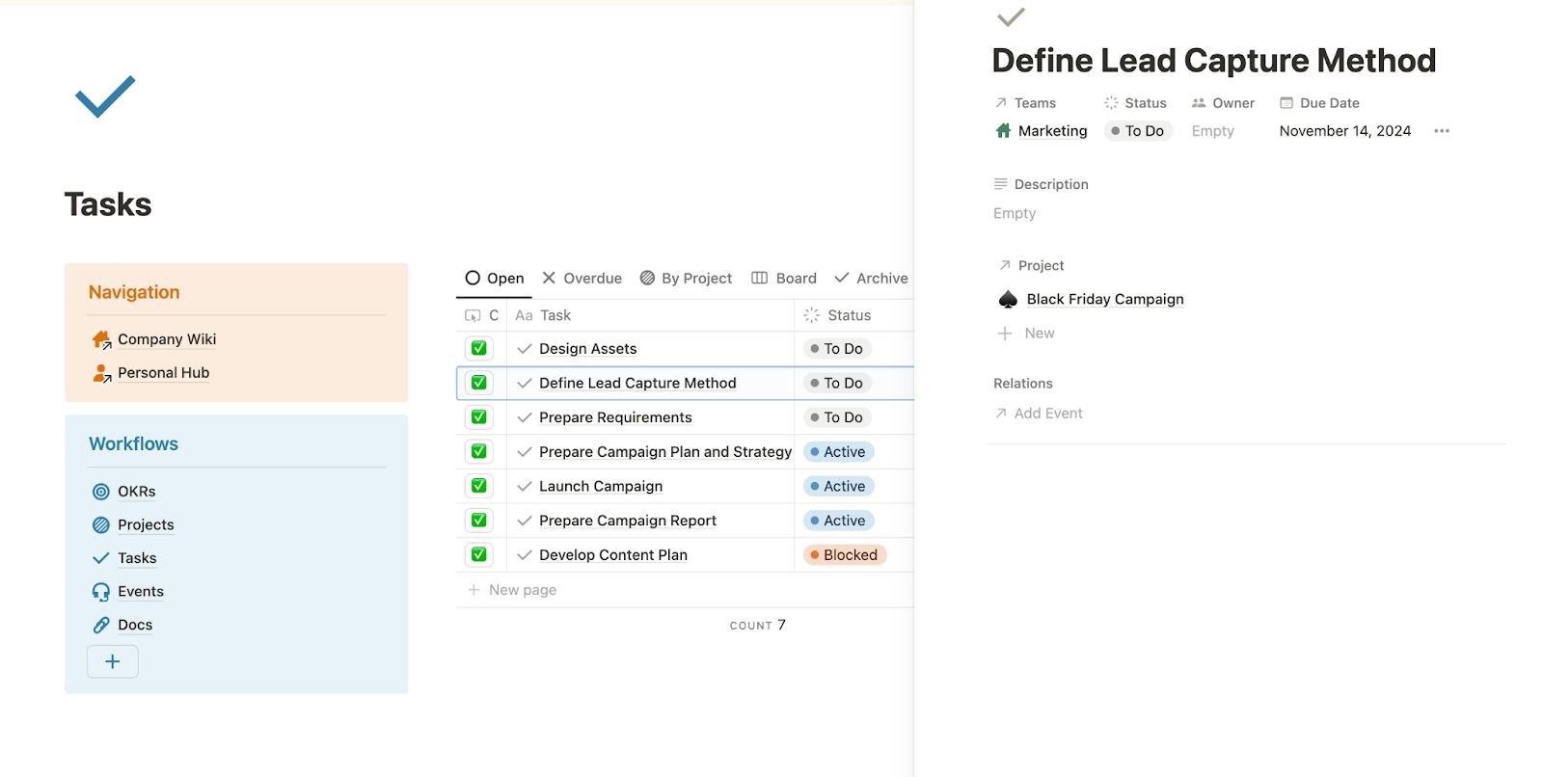
Task: Toggle the Design Assets checkbox
Action: [479, 349]
